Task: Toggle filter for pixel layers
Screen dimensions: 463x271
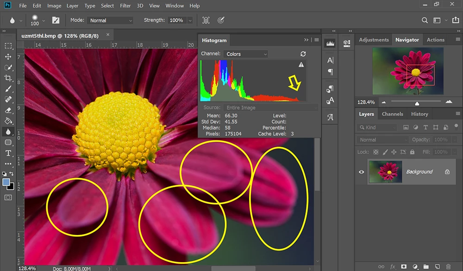Action: 406,127
